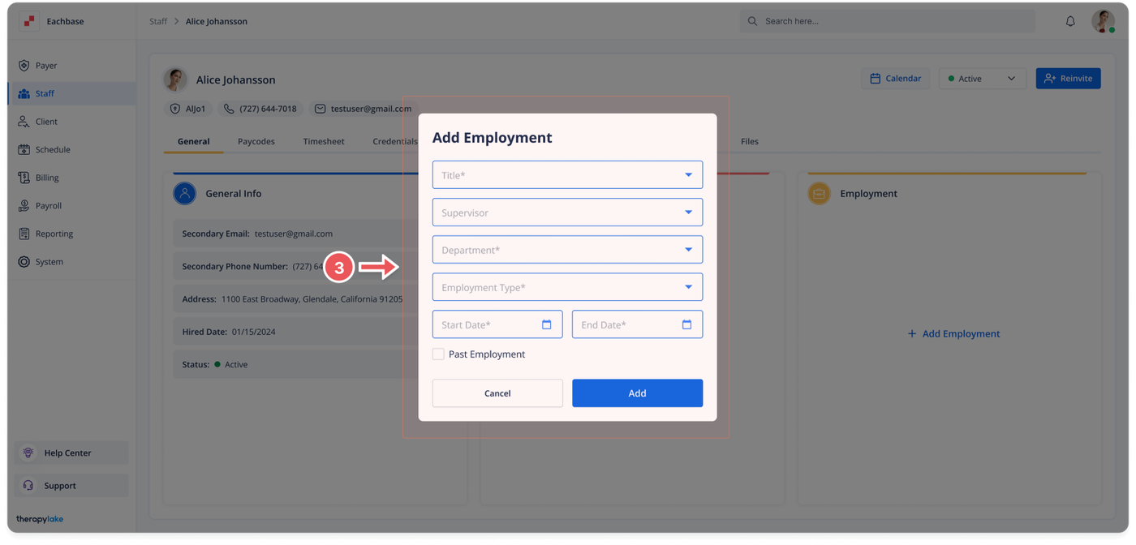This screenshot has width=1136, height=545.
Task: Click the therapylake logo text
Action: coord(40,519)
